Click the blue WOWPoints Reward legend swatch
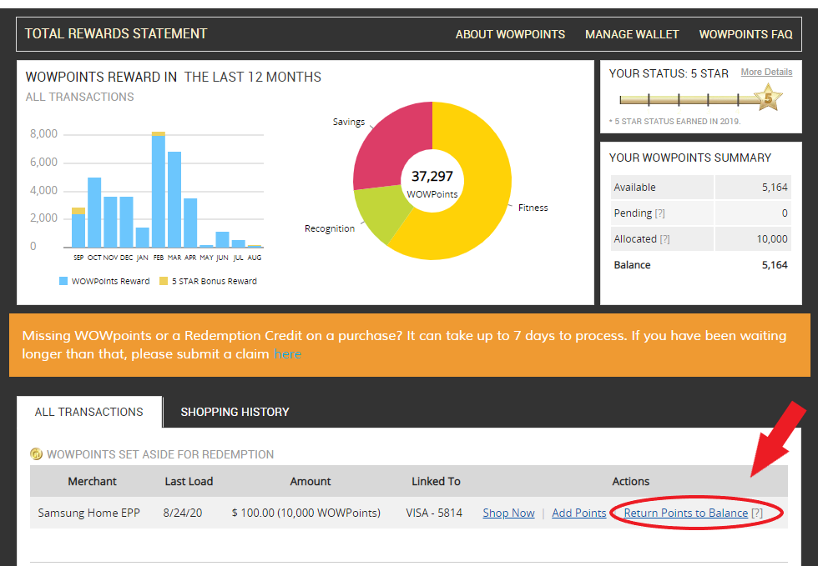Image resolution: width=818 pixels, height=566 pixels. 63,281
